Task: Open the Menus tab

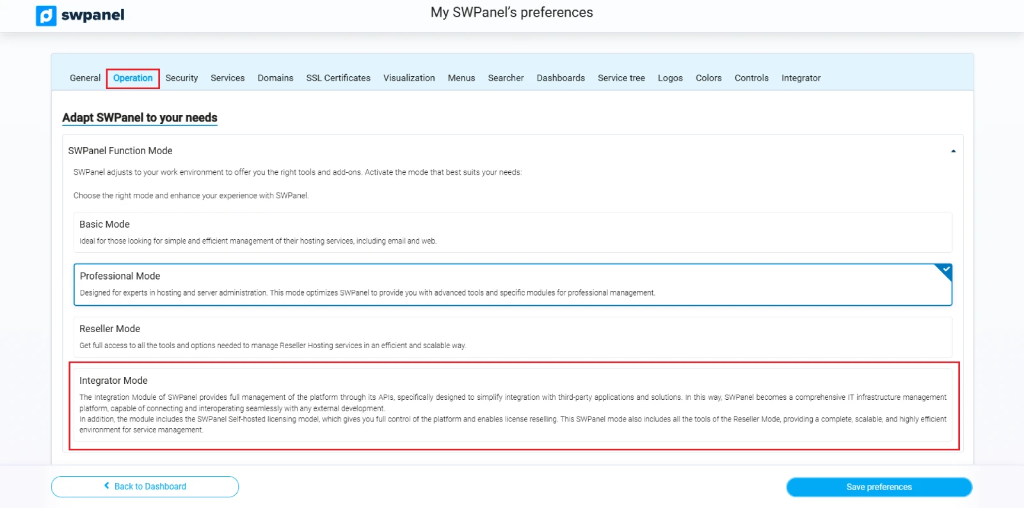Action: pos(461,78)
